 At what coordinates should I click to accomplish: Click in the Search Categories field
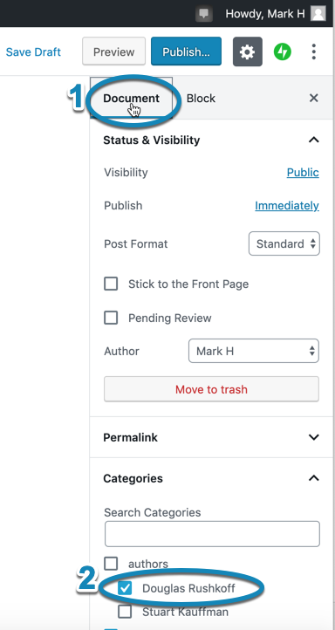(x=212, y=534)
